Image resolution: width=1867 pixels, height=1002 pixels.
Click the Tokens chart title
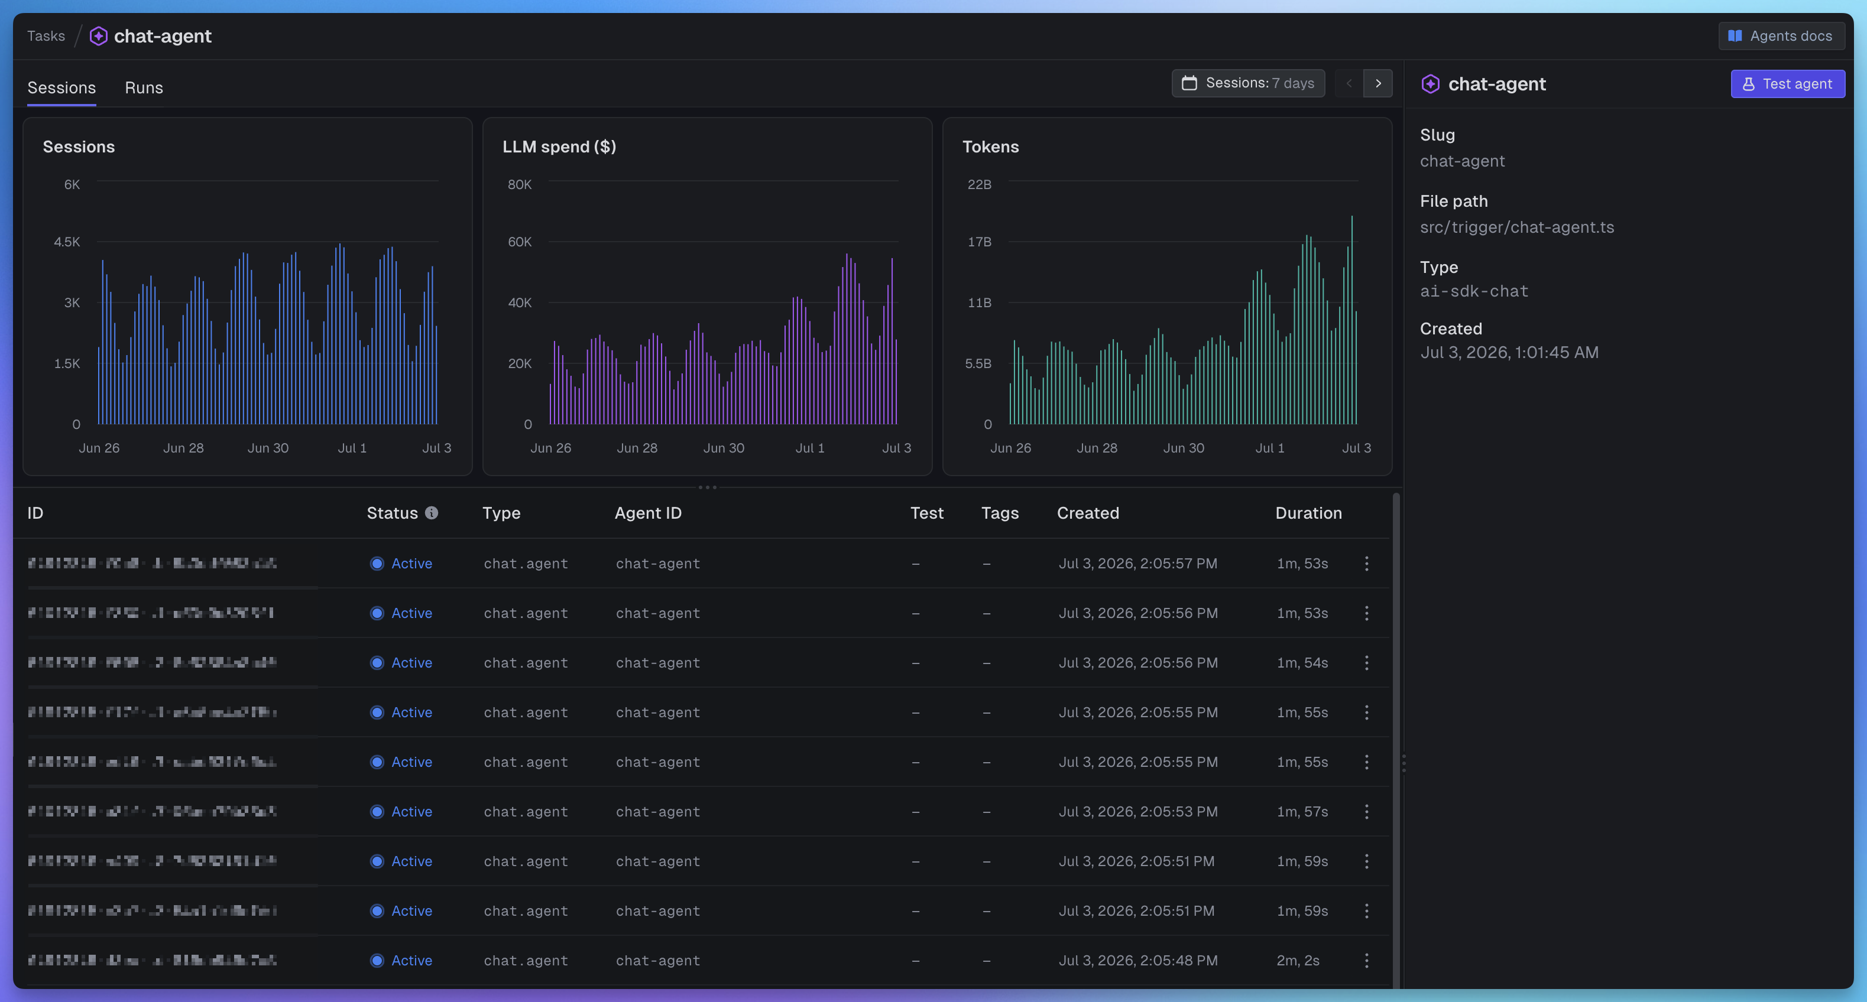coord(990,147)
